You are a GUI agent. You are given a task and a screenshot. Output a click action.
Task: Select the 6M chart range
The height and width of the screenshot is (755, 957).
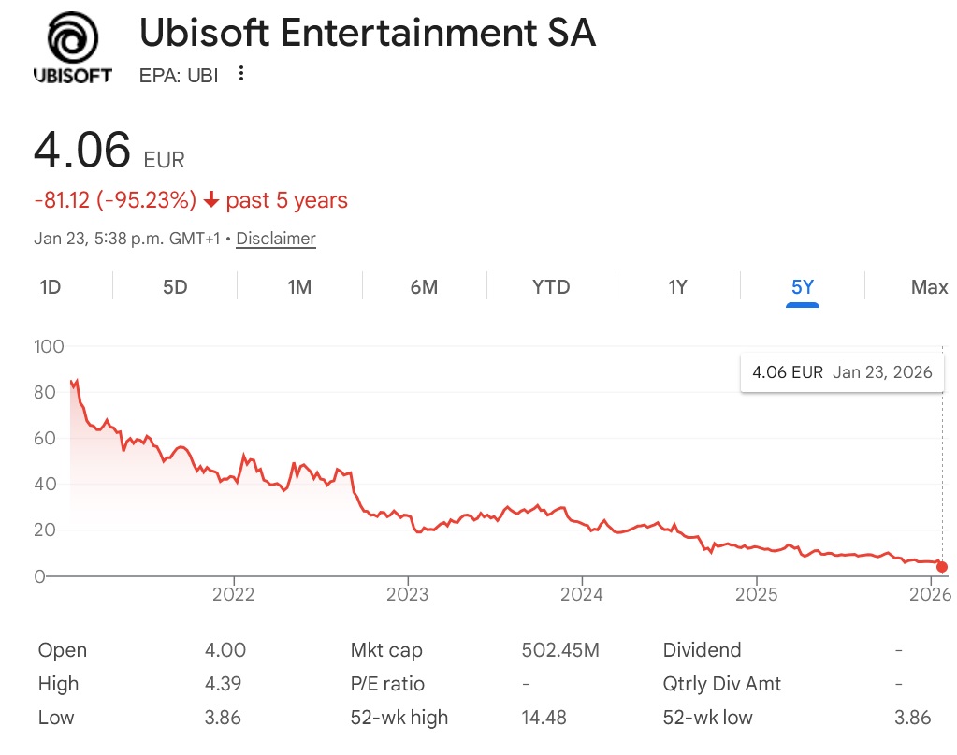[x=424, y=287]
